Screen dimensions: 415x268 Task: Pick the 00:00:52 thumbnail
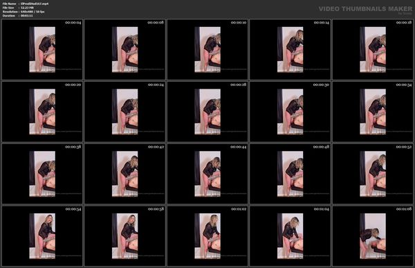pos(373,174)
